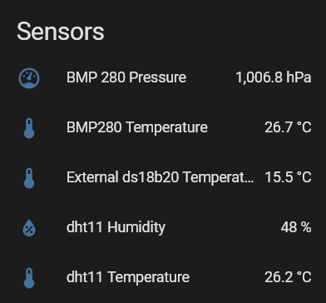The image size is (326, 303).
Task: Click the 1,006.8 hPa pressure value
Action: [274, 77]
